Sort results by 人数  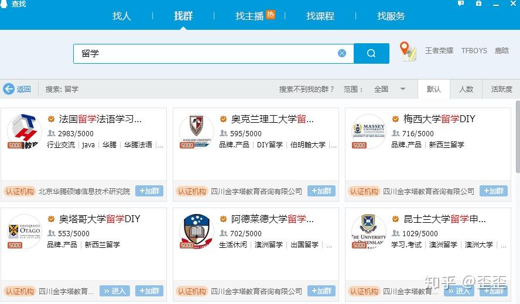pyautogui.click(x=466, y=89)
